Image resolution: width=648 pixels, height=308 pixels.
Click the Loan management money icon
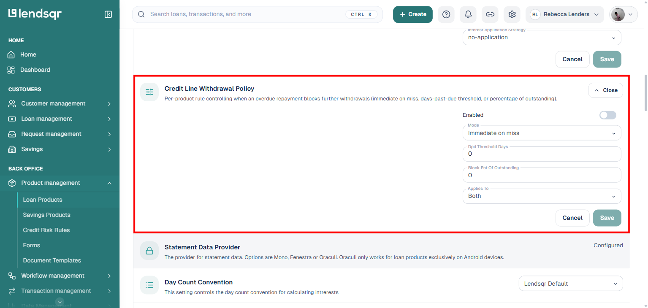tap(12, 119)
